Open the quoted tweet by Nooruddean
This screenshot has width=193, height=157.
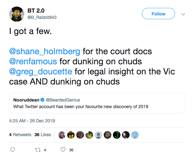point(97,103)
